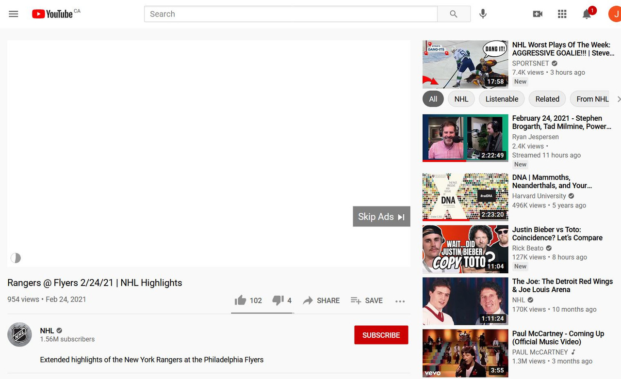Viewport: 621px width, 379px height.
Task: Focus the Search input field
Action: click(x=291, y=14)
